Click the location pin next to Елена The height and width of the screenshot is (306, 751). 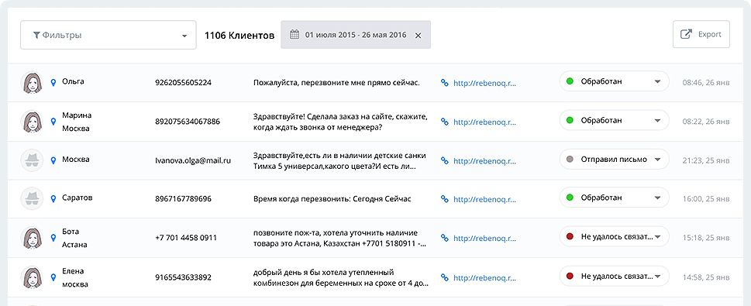tap(53, 277)
